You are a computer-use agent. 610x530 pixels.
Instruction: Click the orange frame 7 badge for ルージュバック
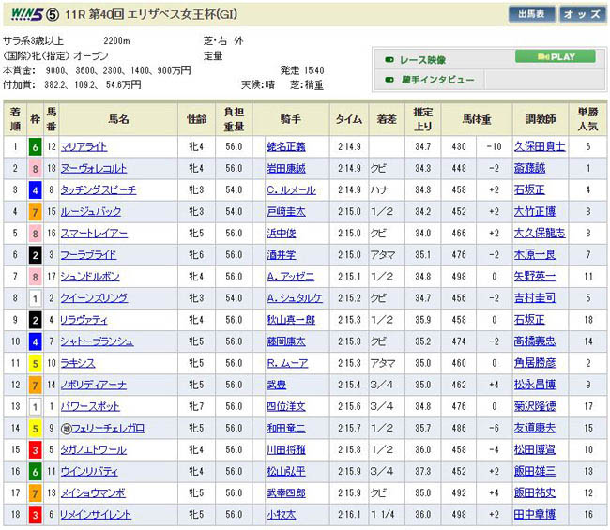click(x=35, y=212)
